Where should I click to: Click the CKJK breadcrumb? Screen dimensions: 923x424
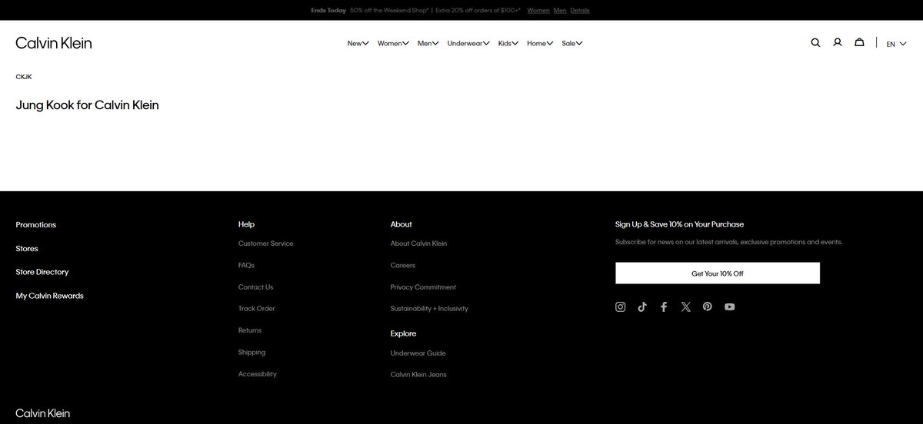point(24,77)
